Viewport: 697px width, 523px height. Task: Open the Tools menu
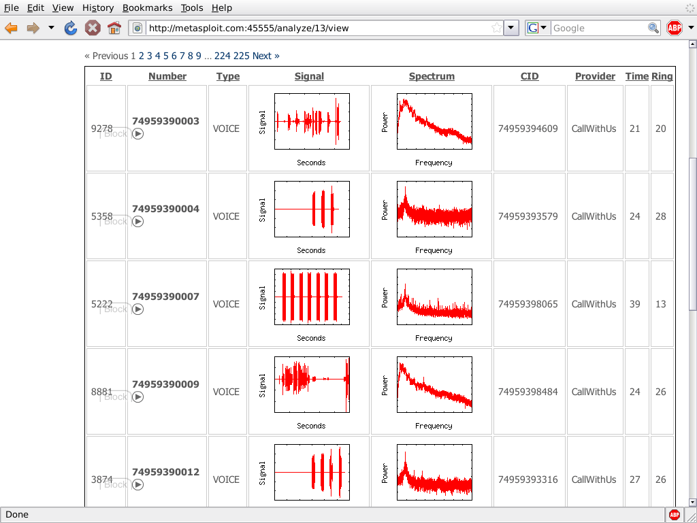(x=192, y=7)
